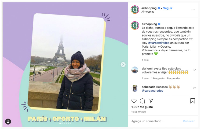Open @caroandradep mention in the caption
201x130 pixels.
point(159,43)
